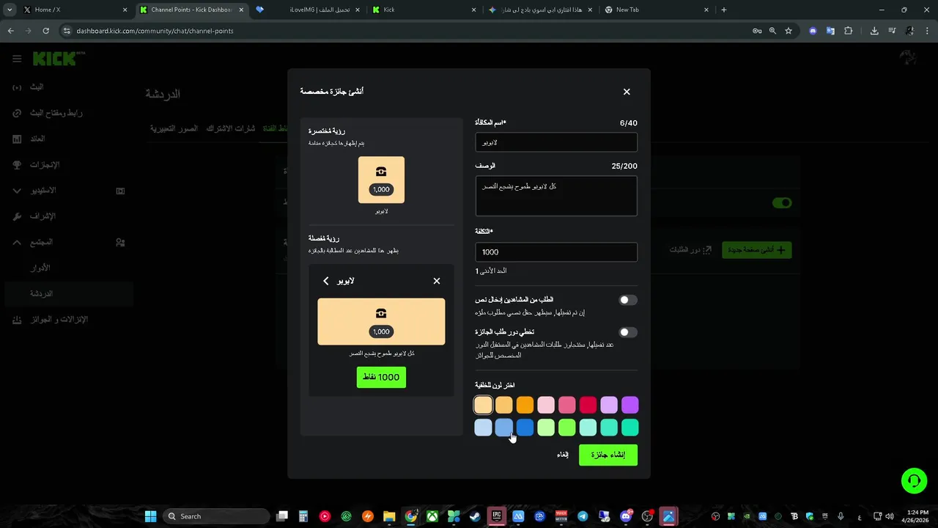Image resolution: width=938 pixels, height=528 pixels.
Task: Switch to الصور التعبيرية page tab
Action: click(174, 128)
